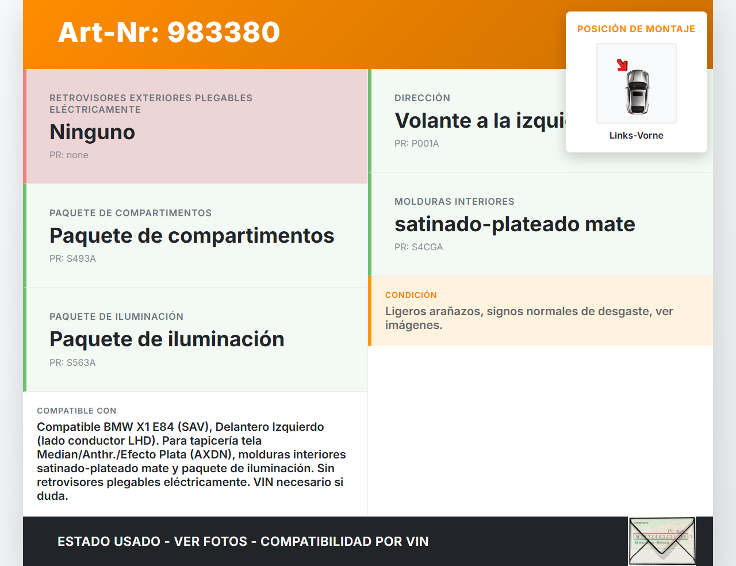Screen dimensions: 736x566
Task: Click 'ESTADO USADO - VER FOTOS' footer text
Action: [243, 541]
